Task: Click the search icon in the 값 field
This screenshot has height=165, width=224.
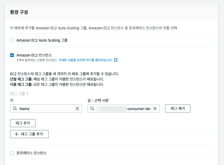Action: (92, 109)
